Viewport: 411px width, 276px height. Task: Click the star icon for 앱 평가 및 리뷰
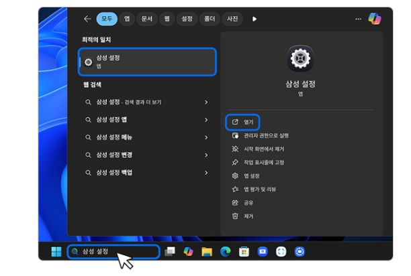[x=235, y=189]
